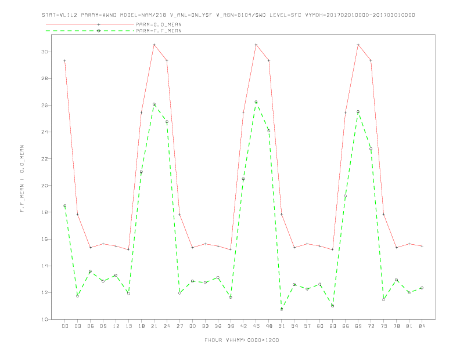This screenshot has width=460, height=355.
Task: Click the FHOUR VHHMM x-axis title
Action: click(x=242, y=340)
